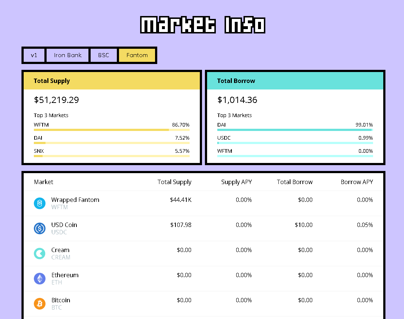Click the Cream token icon
Image resolution: width=404 pixels, height=319 pixels.
40,254
